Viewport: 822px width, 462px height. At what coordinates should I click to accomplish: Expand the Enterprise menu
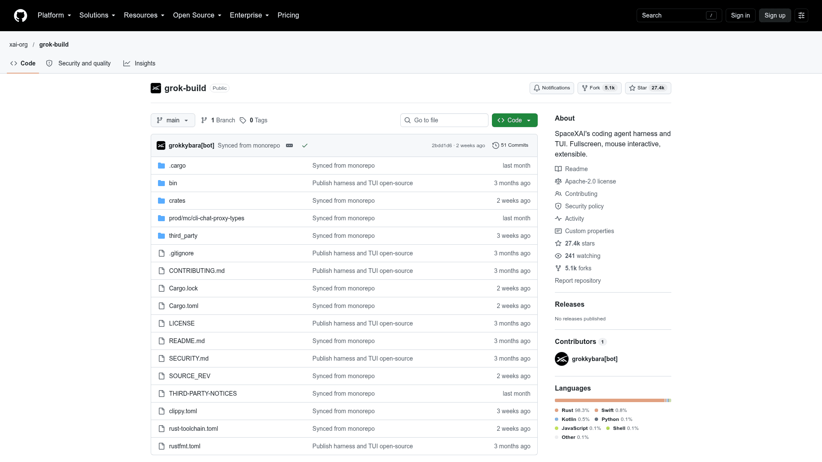[x=249, y=15]
